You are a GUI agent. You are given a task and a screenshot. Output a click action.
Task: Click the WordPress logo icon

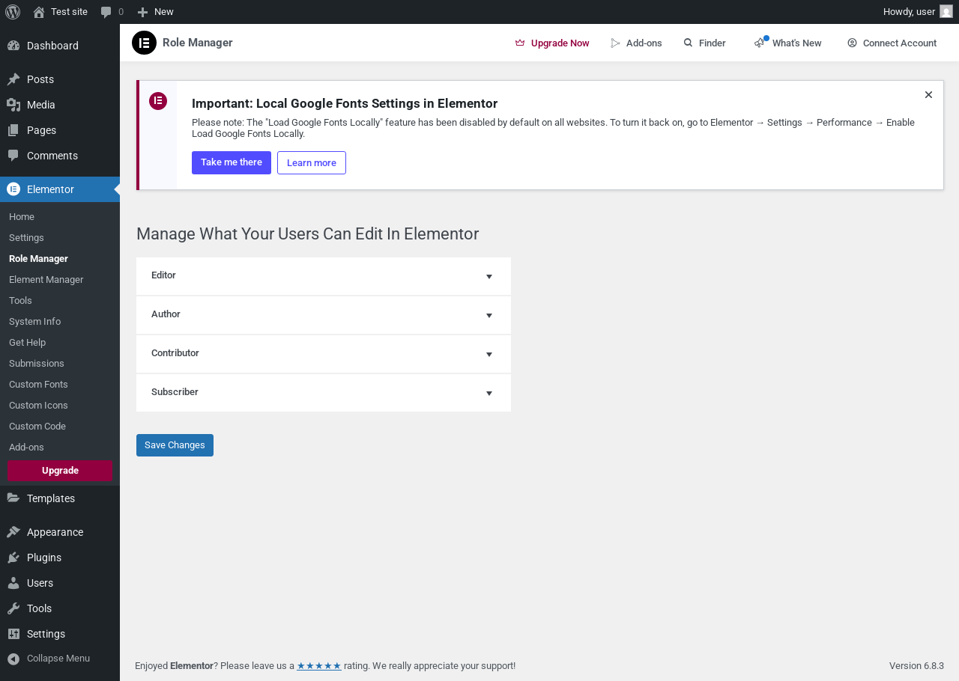(x=13, y=12)
